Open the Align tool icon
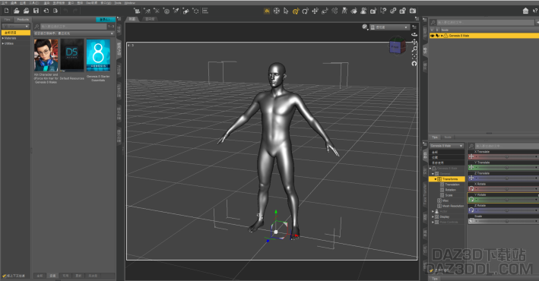 tap(205, 11)
